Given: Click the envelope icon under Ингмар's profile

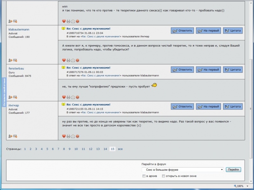Looking at the screenshot, I should pos(15,136).
